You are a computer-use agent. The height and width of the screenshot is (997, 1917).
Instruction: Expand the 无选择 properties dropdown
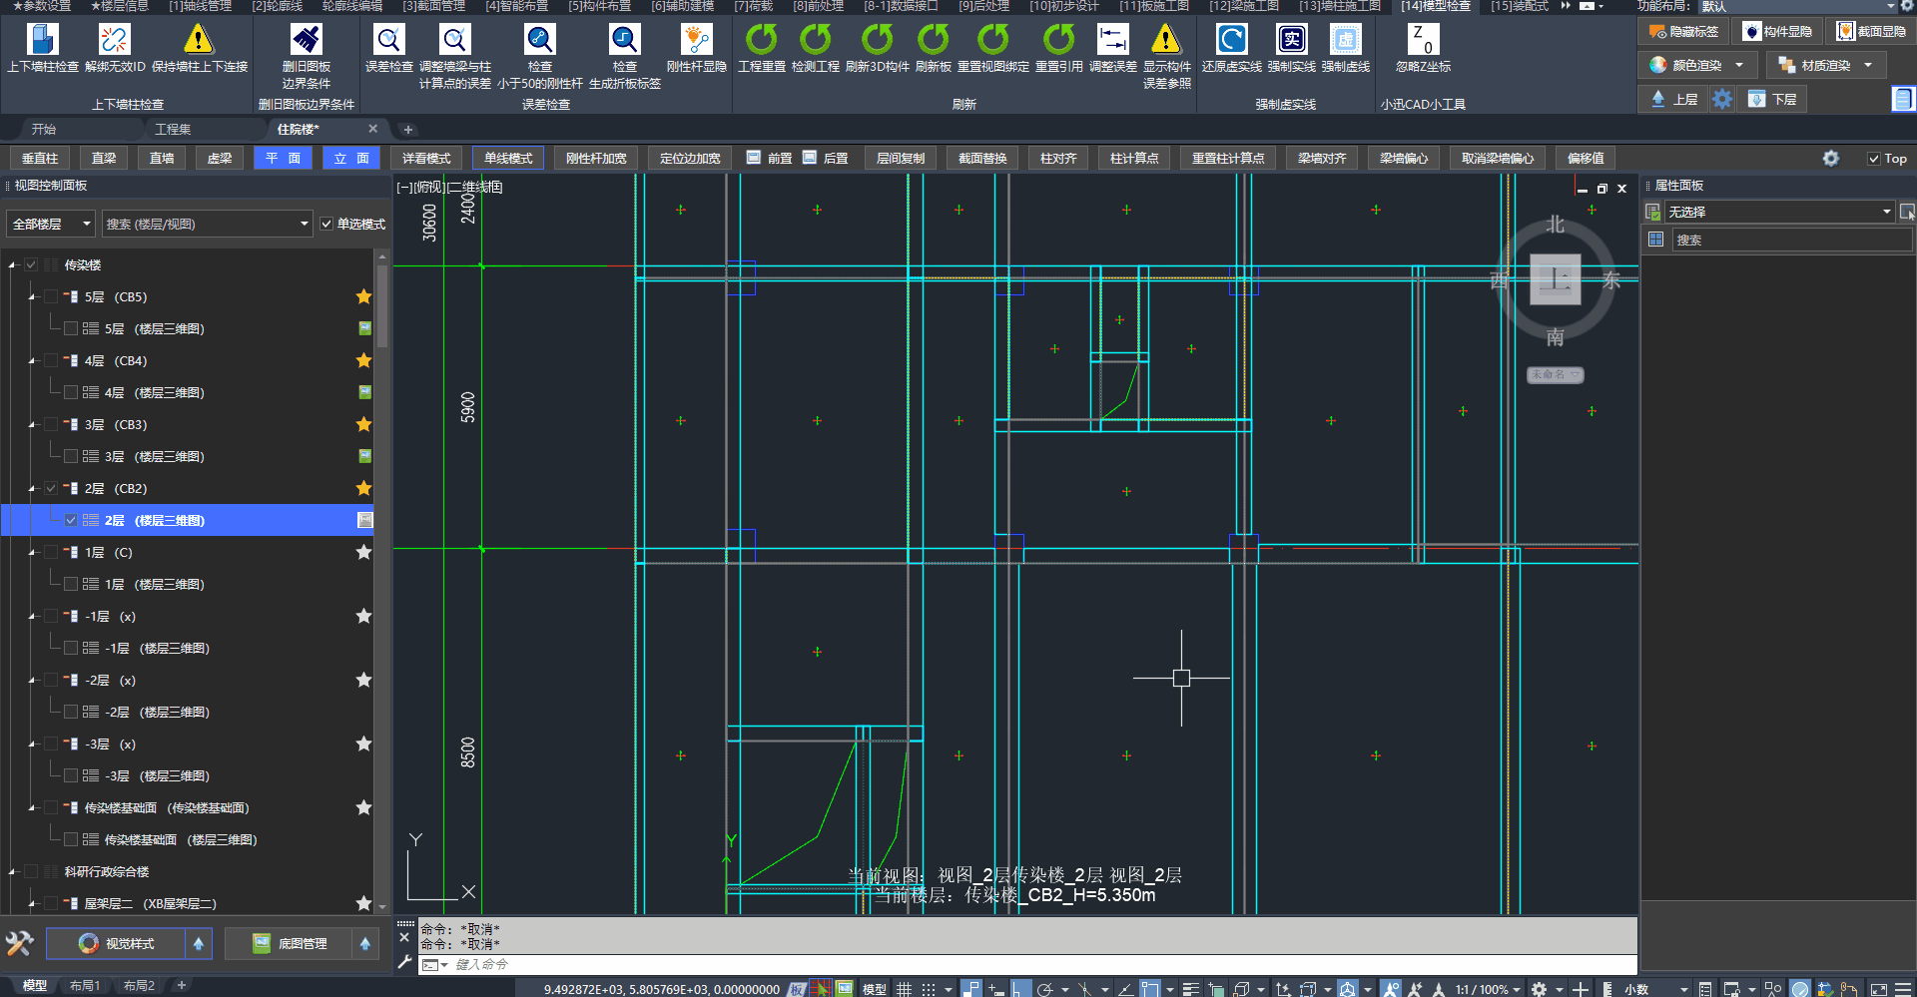click(1886, 212)
